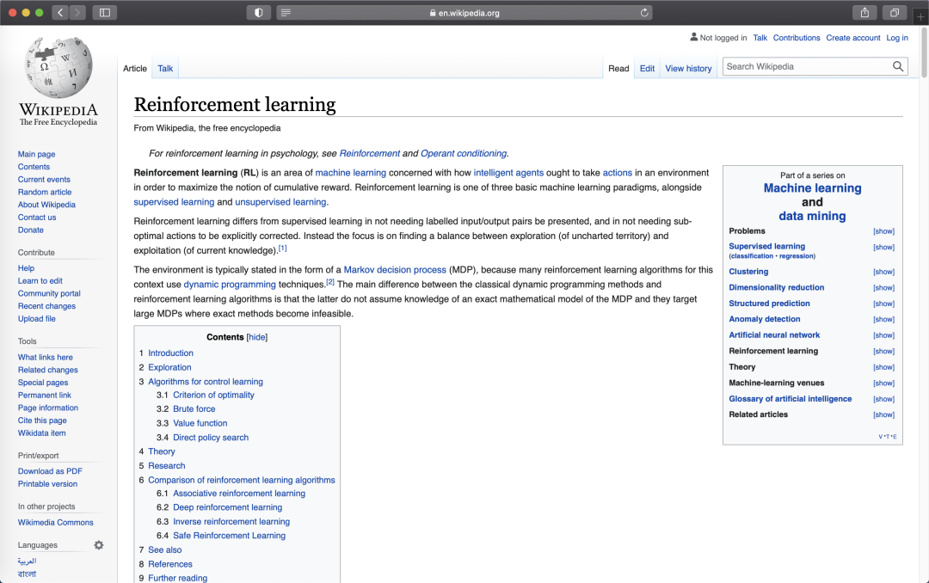
Task: Open What links here tool
Action: tap(45, 357)
